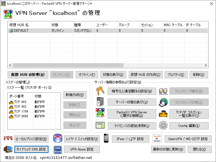The width and height of the screenshot is (216, 162).
Task: Open レイヤ 3 スイッチ設定(3)
Action: pyautogui.click(x=82, y=139)
